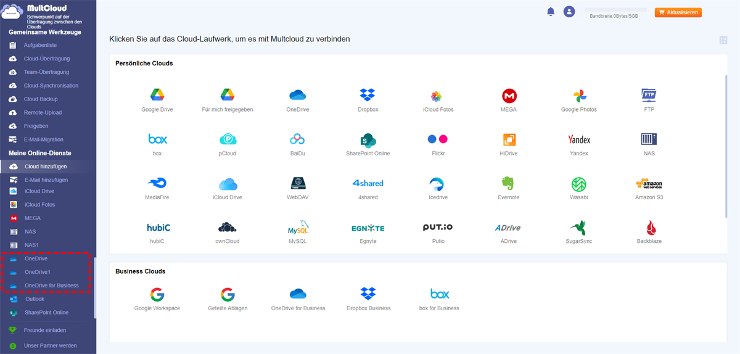Select the 'Für mich freigegeben' Drive icon

pyautogui.click(x=228, y=95)
